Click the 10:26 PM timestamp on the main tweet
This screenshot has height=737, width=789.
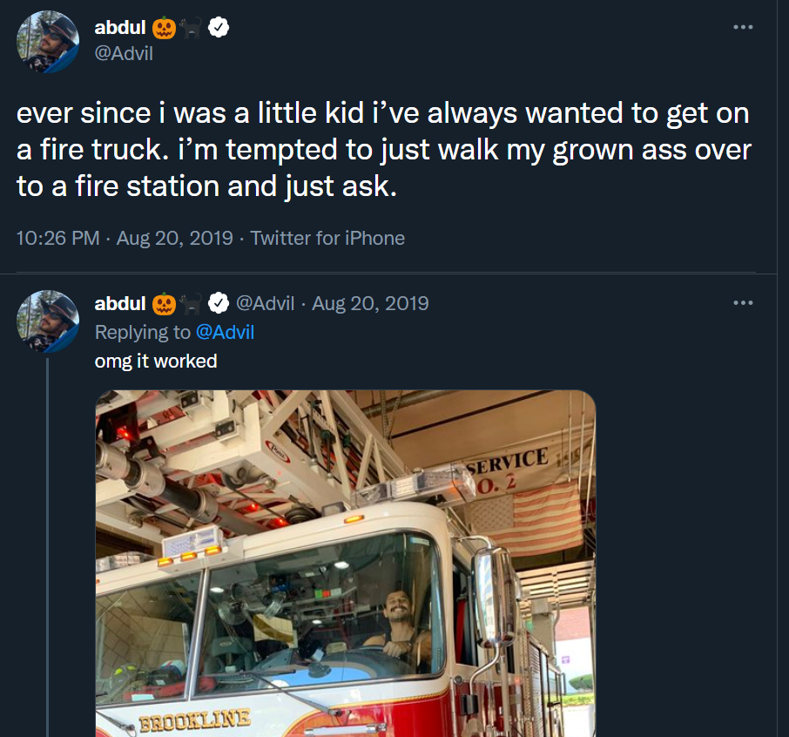57,238
